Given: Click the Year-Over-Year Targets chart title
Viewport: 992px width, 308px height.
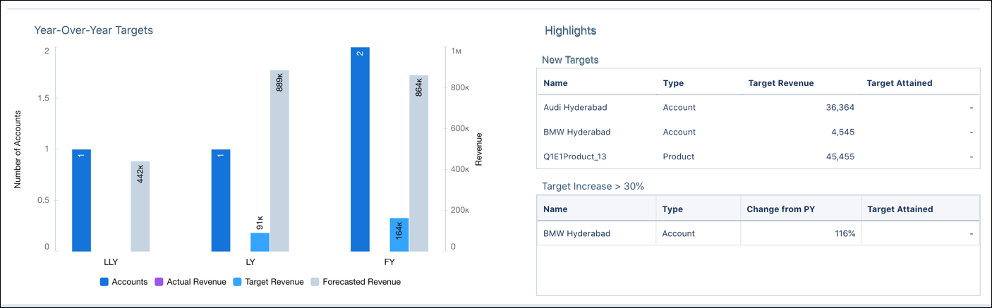Looking at the screenshot, I should coord(94,30).
